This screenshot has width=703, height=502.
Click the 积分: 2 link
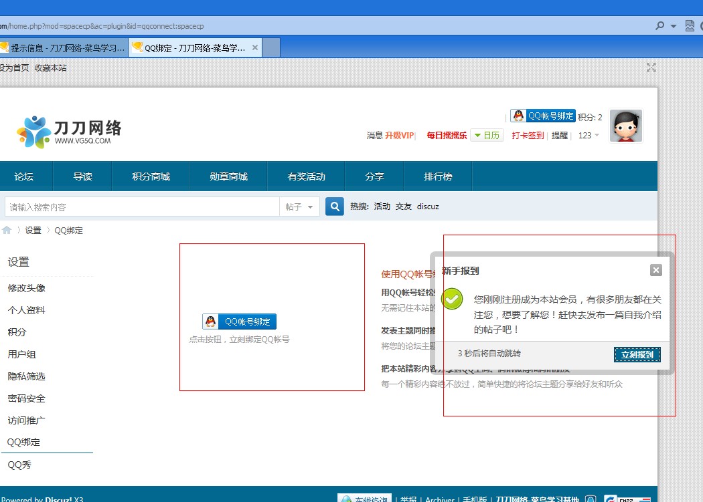pyautogui.click(x=590, y=117)
